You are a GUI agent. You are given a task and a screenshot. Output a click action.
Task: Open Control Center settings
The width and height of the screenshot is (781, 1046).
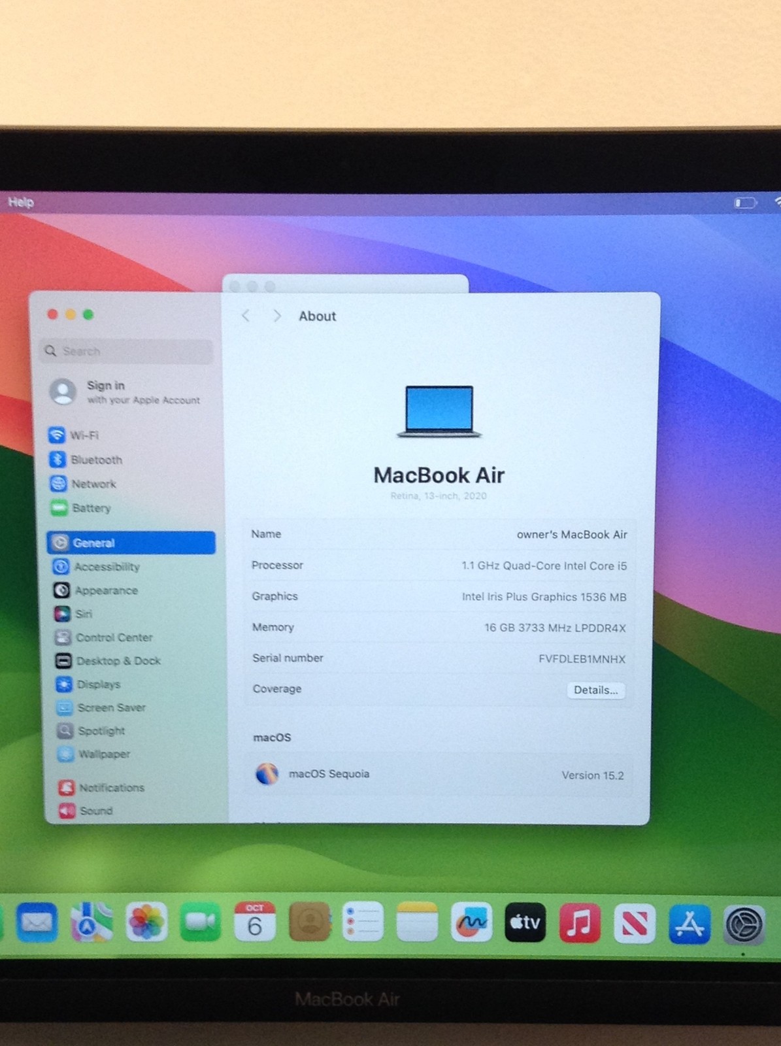[x=104, y=637]
